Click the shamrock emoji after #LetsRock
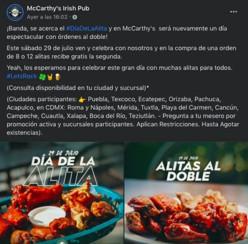 pos(42,77)
